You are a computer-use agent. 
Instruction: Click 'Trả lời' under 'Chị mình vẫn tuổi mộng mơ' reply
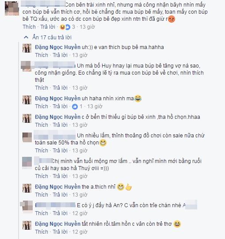(x=60, y=176)
